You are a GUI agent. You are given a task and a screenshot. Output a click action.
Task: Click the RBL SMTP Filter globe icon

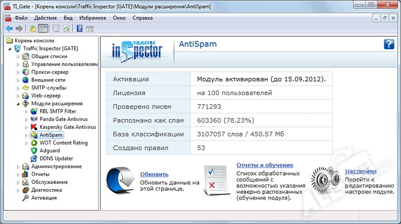click(x=34, y=112)
